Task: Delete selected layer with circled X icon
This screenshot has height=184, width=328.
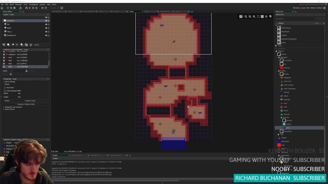Action: point(31,45)
